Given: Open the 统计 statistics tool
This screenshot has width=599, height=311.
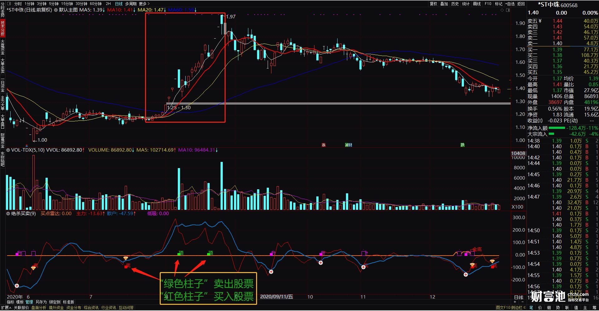Looking at the screenshot, I should tap(466, 4).
